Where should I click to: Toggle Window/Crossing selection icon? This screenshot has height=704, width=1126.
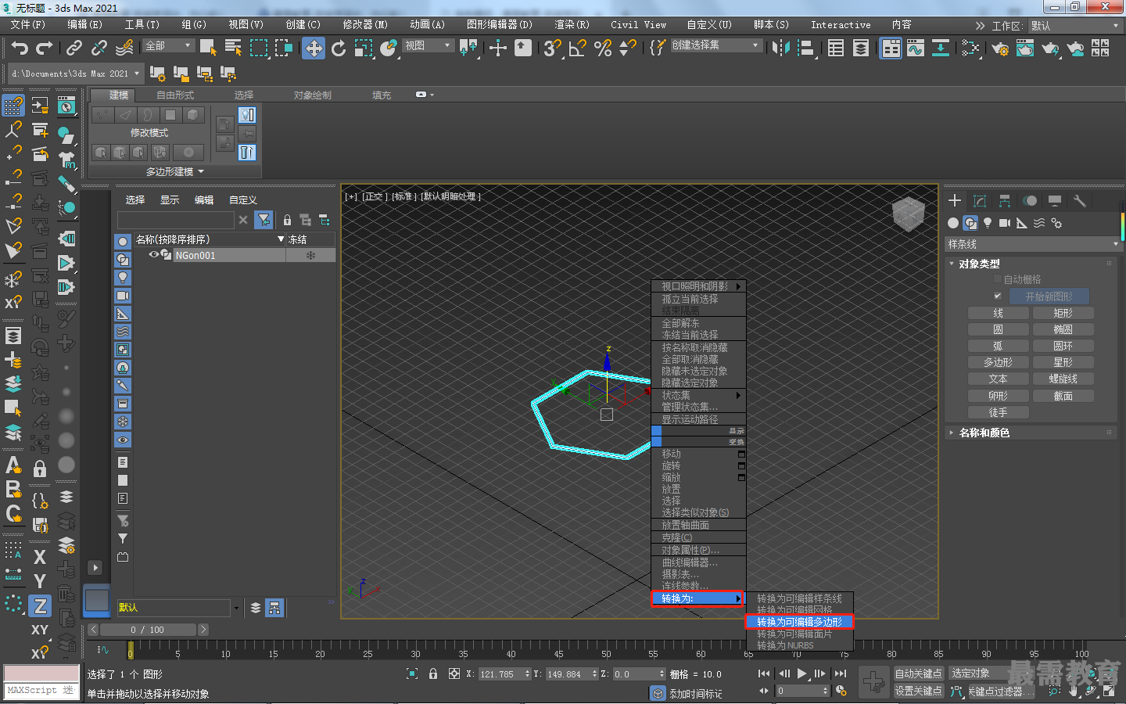(x=283, y=48)
